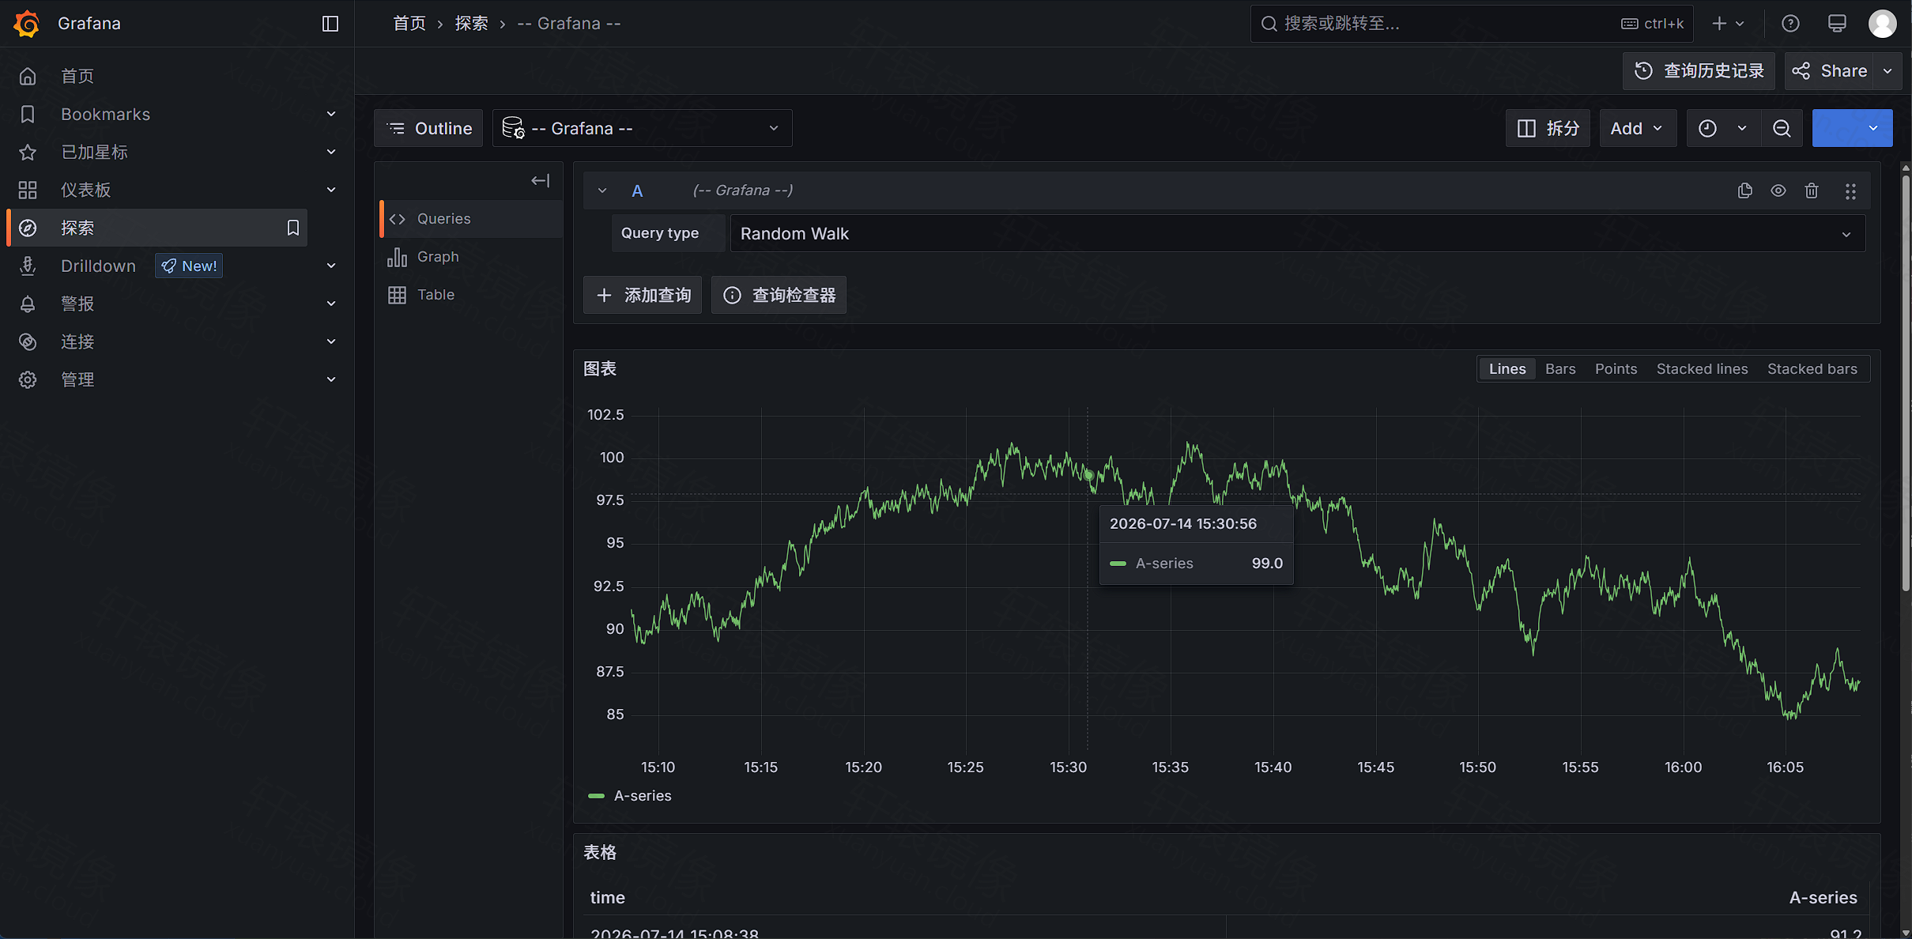Viewport: 1912px width, 939px height.
Task: Expand Drilldown section chevron
Action: tap(331, 266)
